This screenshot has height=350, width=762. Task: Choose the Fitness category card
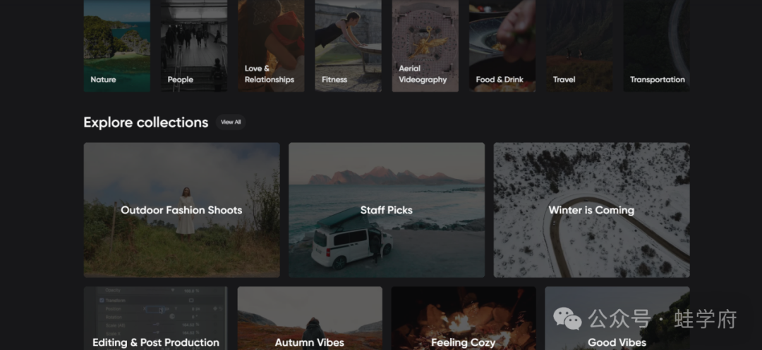click(348, 46)
